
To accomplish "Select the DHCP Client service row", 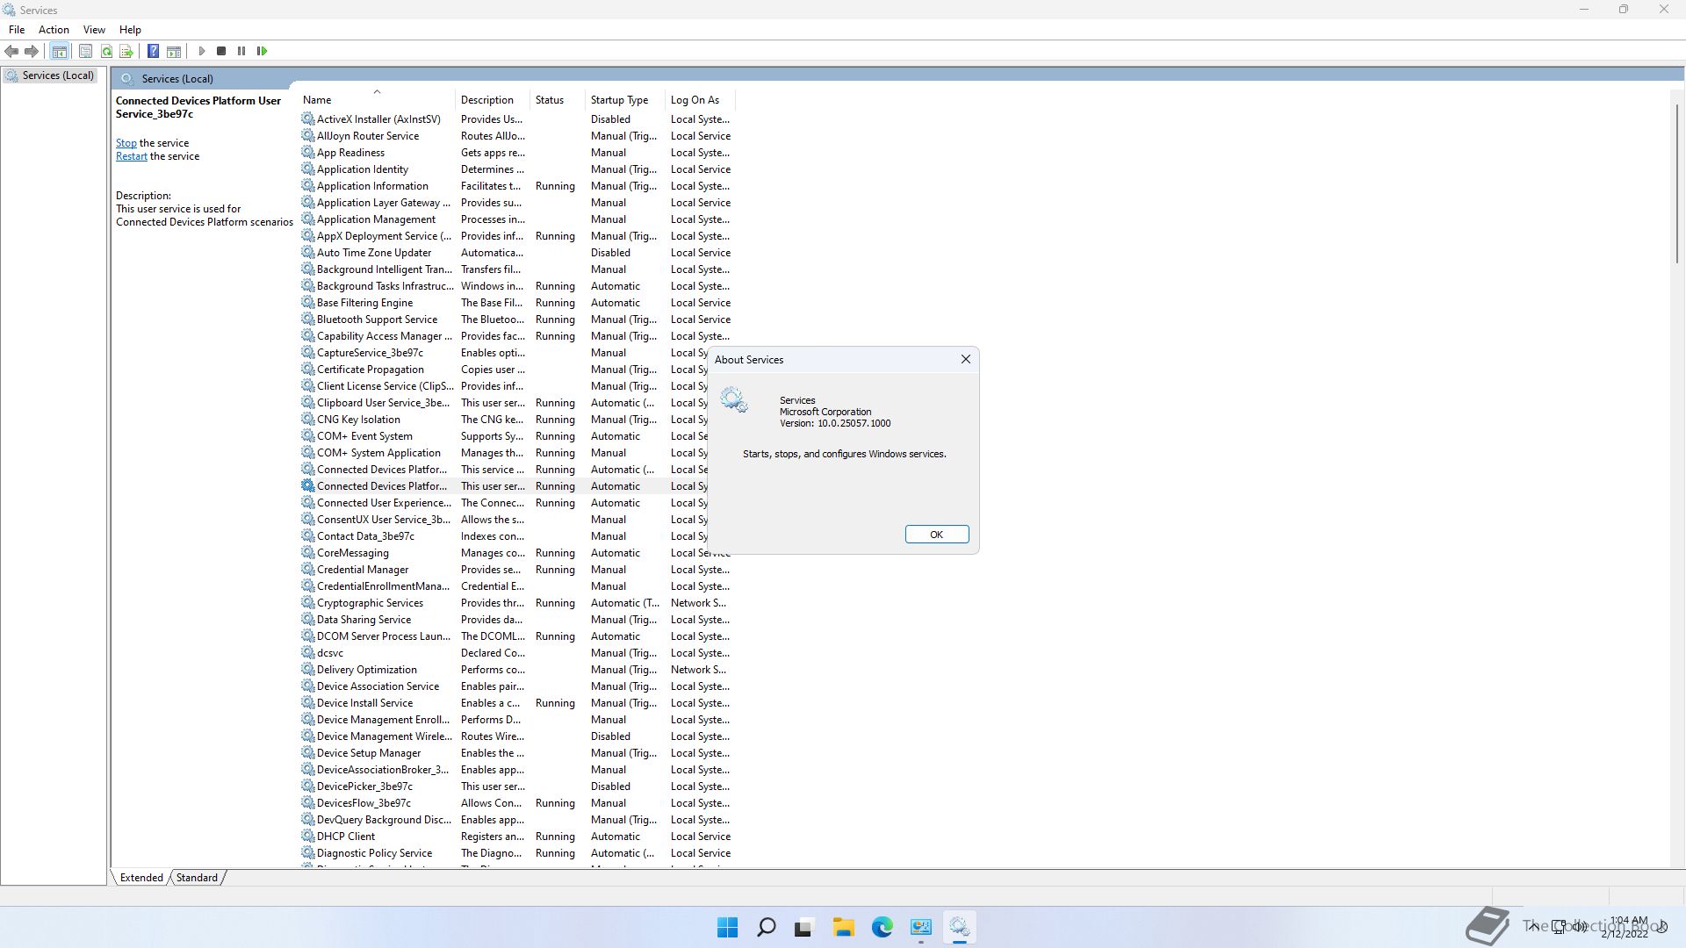I will (346, 837).
